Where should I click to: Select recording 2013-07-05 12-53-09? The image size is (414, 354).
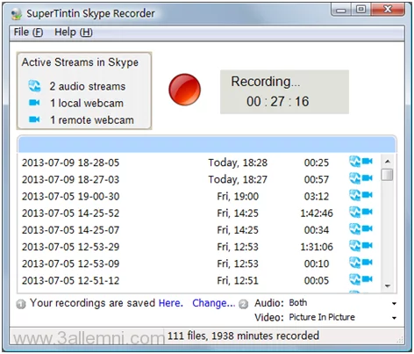click(199, 264)
